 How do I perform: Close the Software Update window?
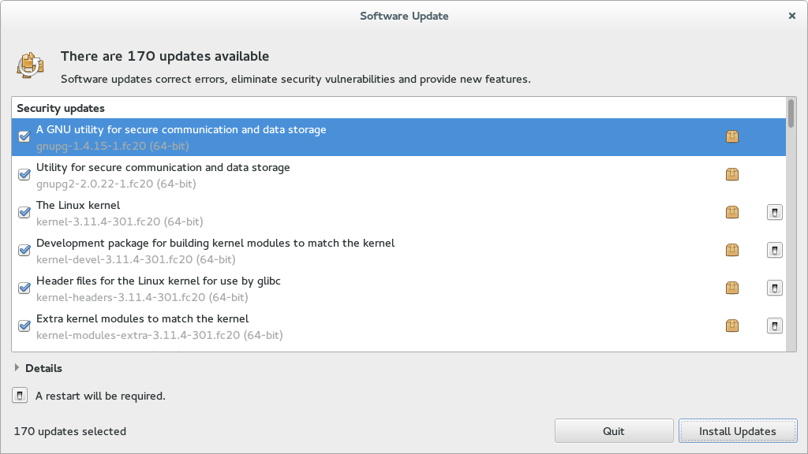[x=792, y=16]
